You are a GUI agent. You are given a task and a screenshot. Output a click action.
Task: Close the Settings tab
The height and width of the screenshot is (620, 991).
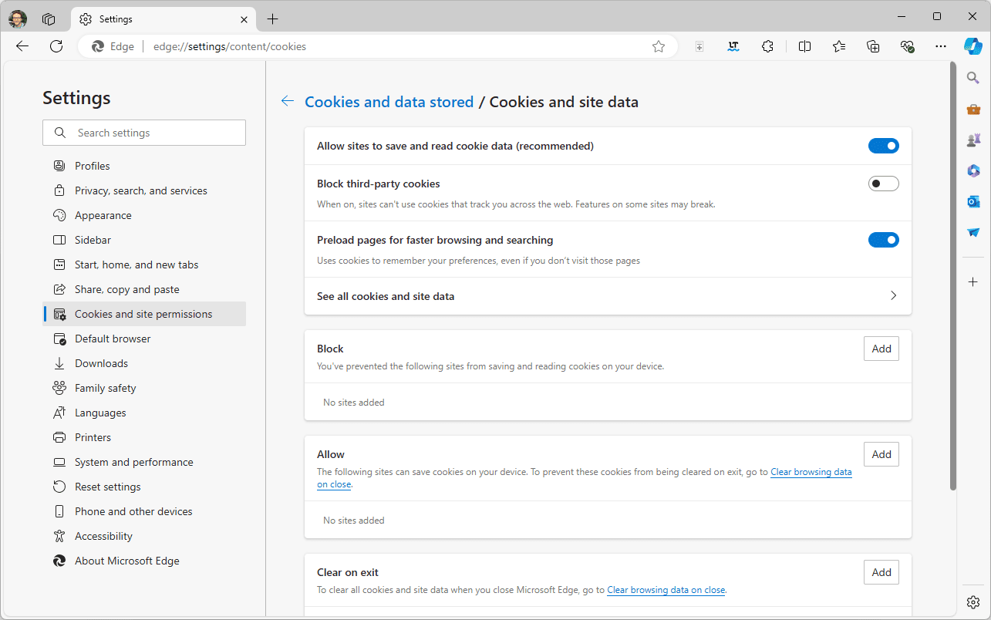pos(244,19)
